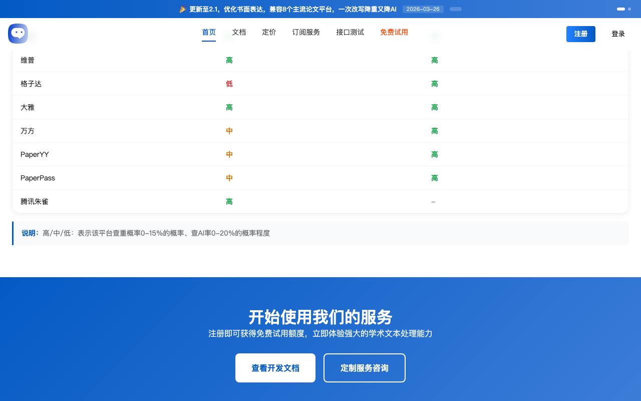The image size is (641, 401).
Task: Click the green 高 rating in 万方 row
Action: (435, 131)
